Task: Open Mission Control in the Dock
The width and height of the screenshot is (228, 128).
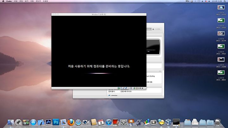Action: coord(26,122)
